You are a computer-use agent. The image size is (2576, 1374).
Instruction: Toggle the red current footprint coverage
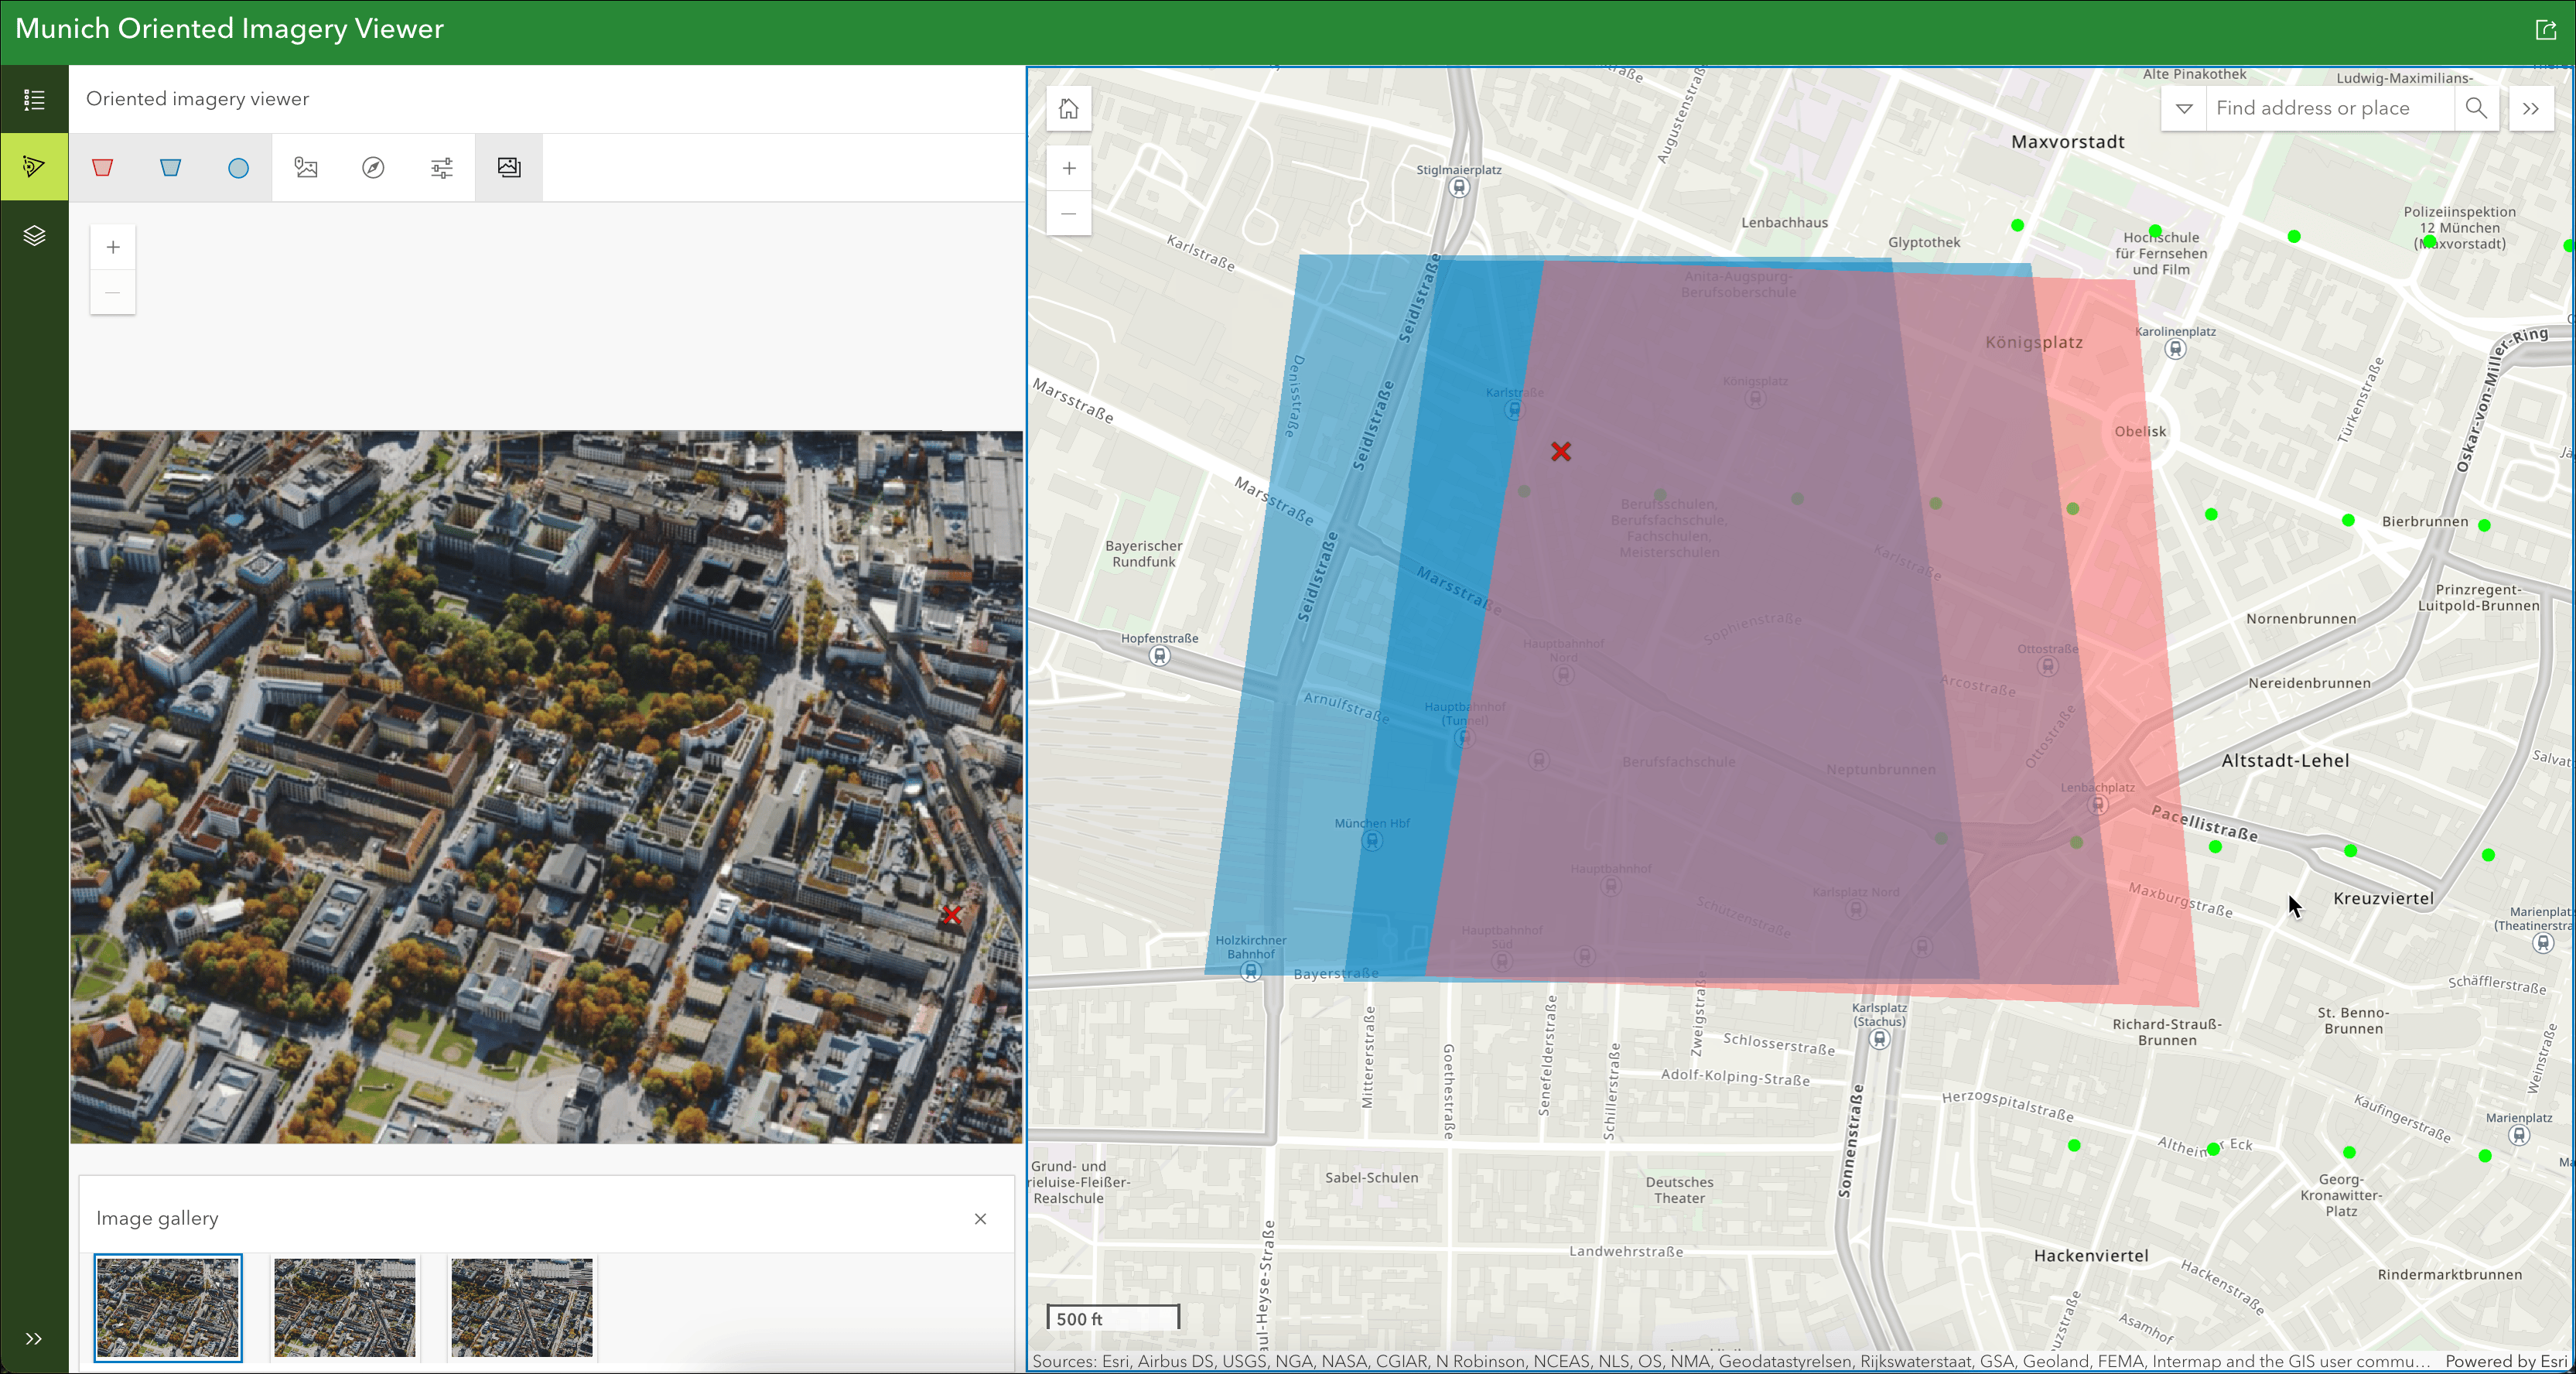coord(102,167)
